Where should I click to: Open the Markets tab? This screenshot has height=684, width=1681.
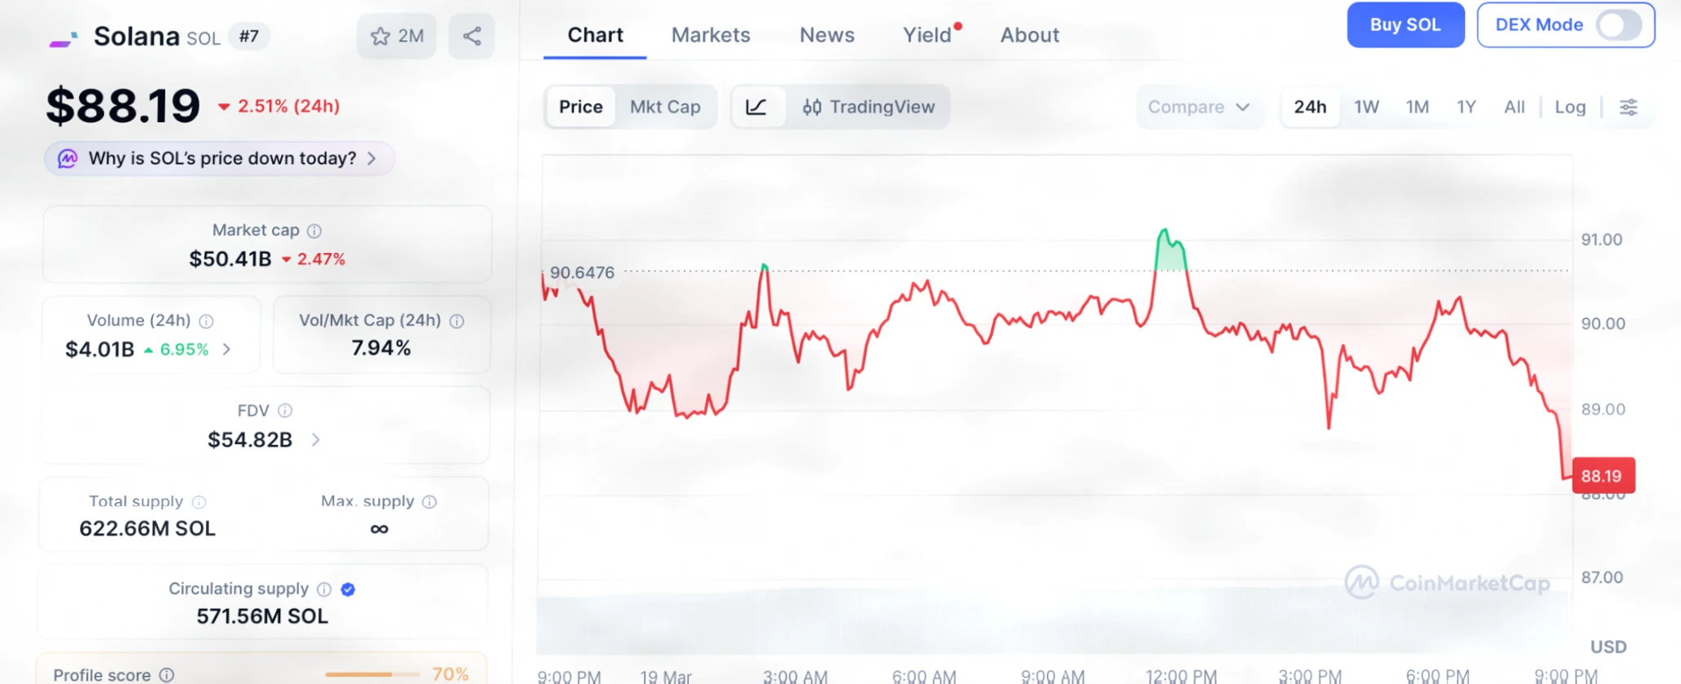(x=711, y=35)
